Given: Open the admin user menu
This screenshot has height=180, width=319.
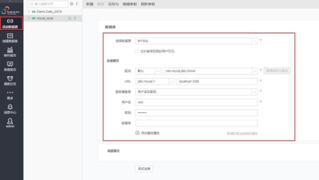Looking at the screenshot, I should pos(10,123).
